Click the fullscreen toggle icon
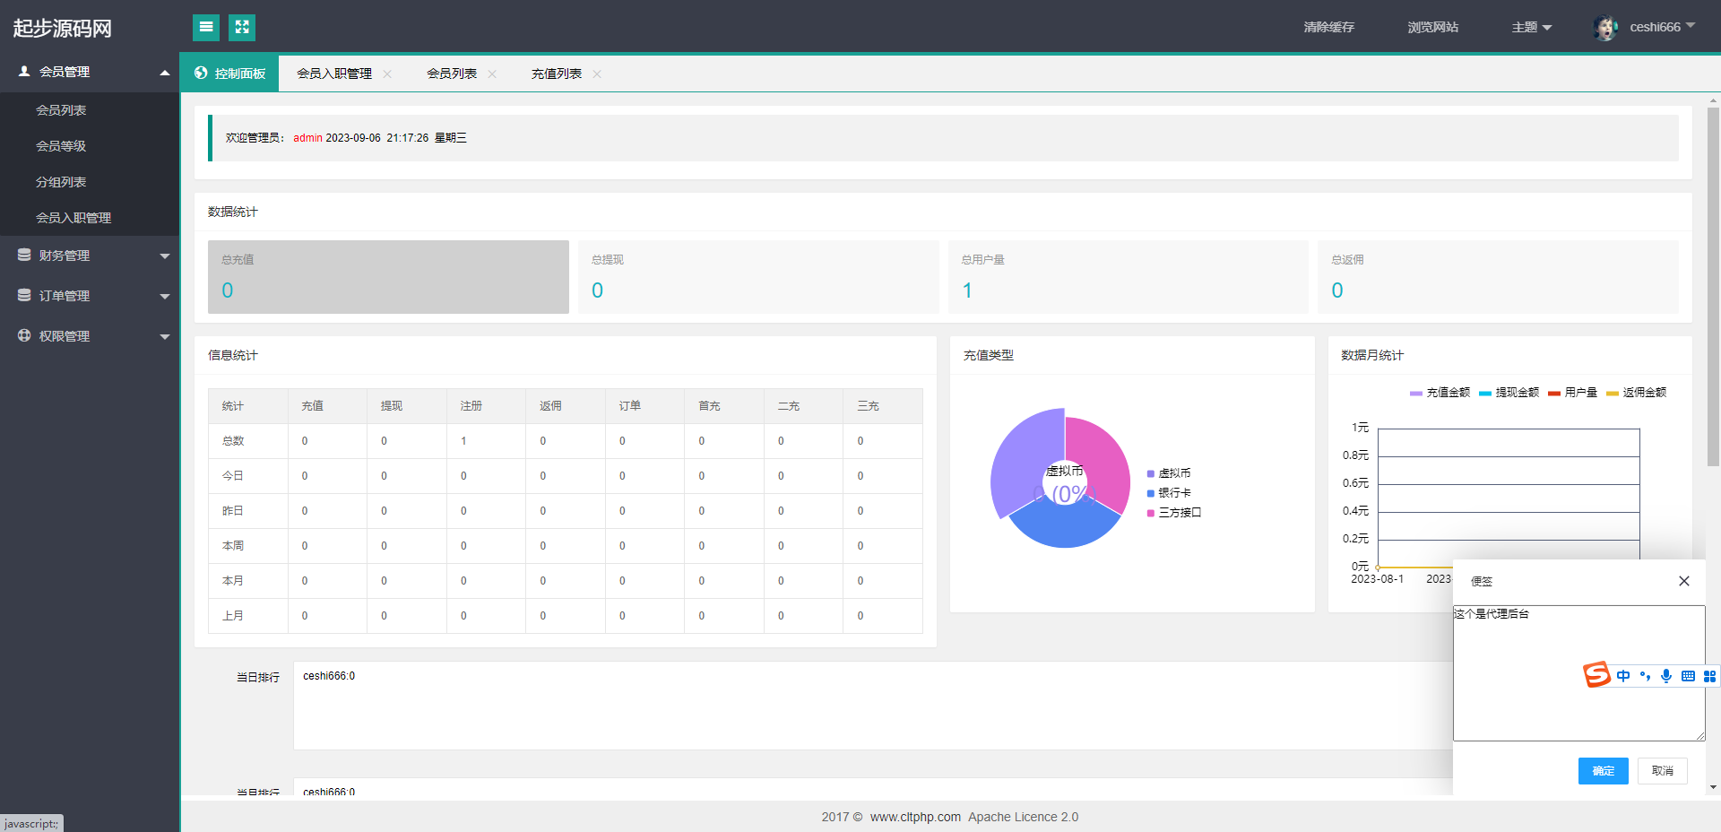 (x=242, y=27)
